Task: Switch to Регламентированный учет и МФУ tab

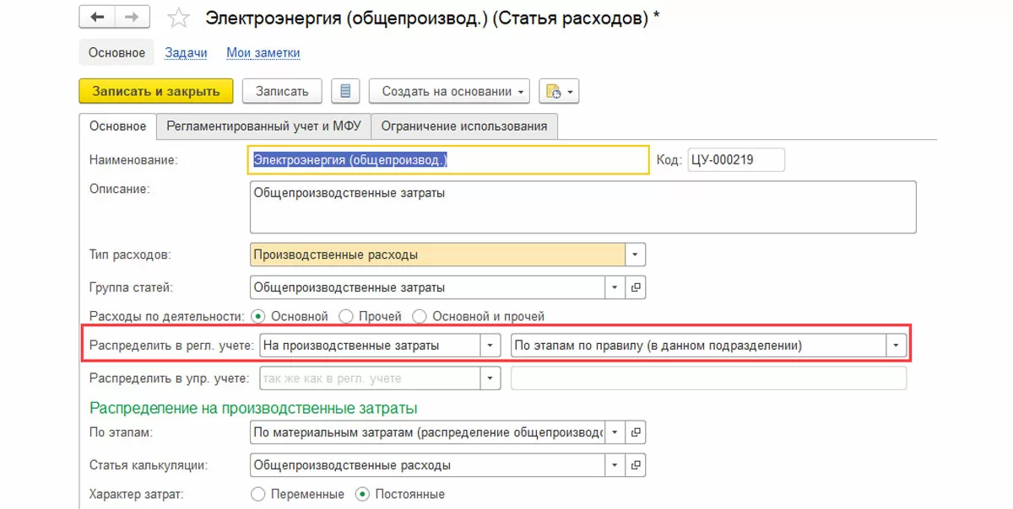Action: 263,126
